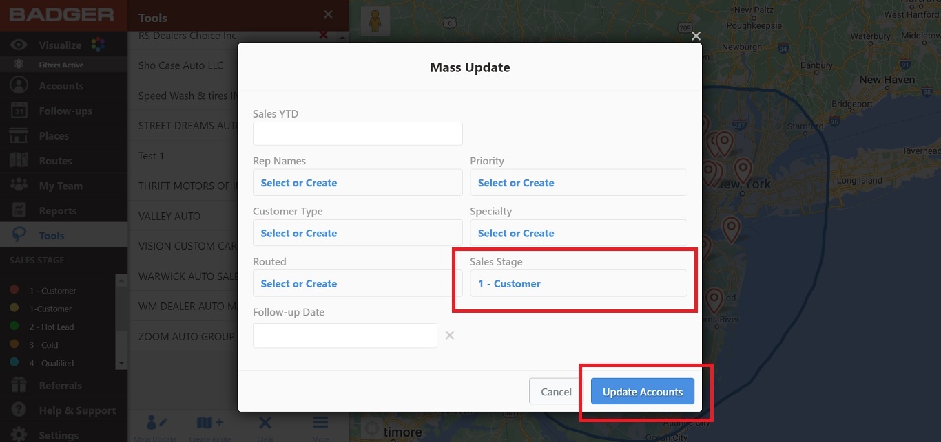The height and width of the screenshot is (442, 941).
Task: Select the Speed Wash & tires row
Action: [183, 96]
